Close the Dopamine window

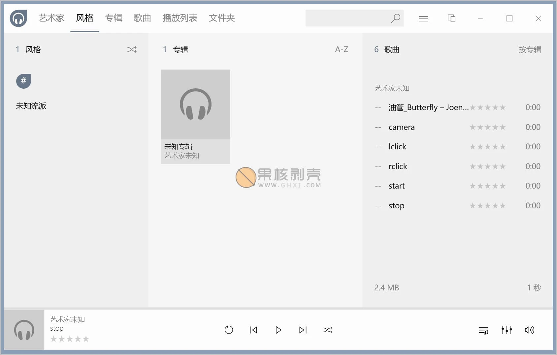coord(538,18)
